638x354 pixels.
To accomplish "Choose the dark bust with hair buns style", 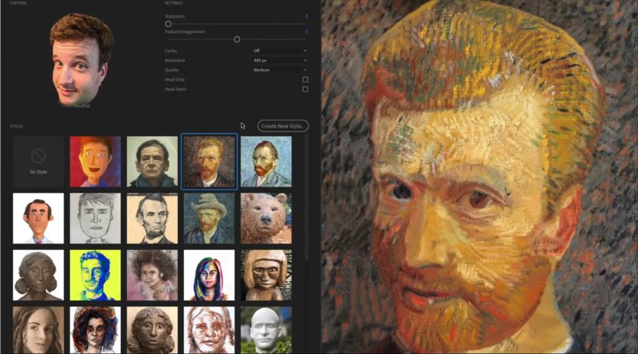I will 38,275.
